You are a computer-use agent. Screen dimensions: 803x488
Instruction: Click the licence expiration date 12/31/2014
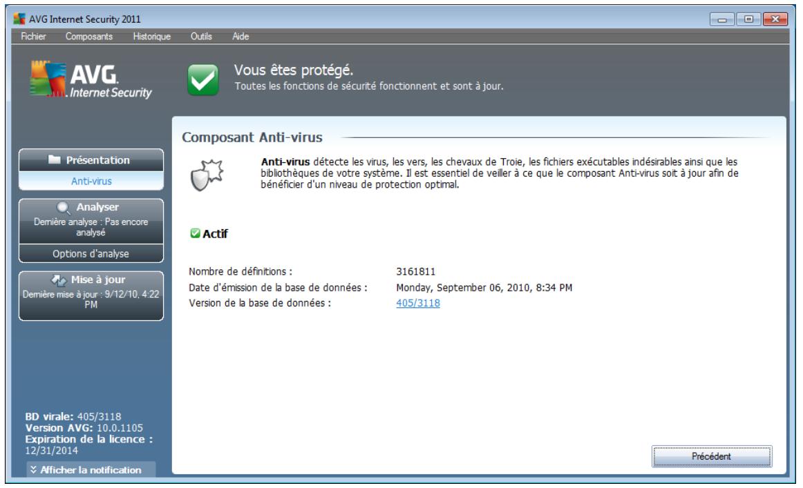coord(52,451)
